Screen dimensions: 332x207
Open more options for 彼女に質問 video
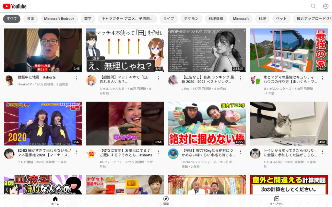(x=159, y=152)
